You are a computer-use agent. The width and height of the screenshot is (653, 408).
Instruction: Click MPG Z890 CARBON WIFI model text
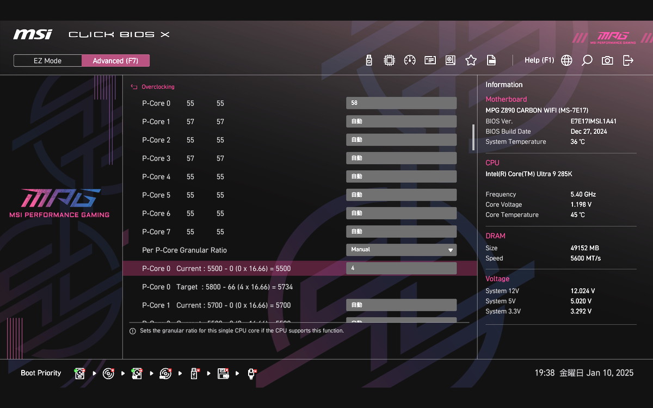[x=537, y=110]
